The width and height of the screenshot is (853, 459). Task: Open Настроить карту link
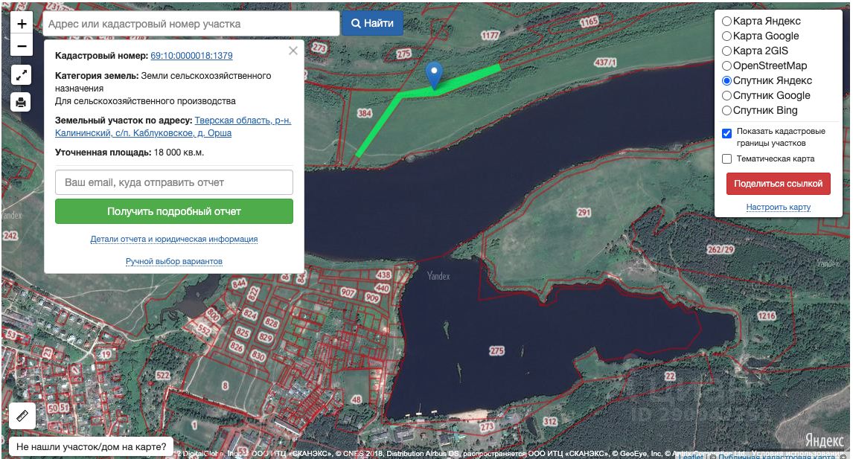779,208
